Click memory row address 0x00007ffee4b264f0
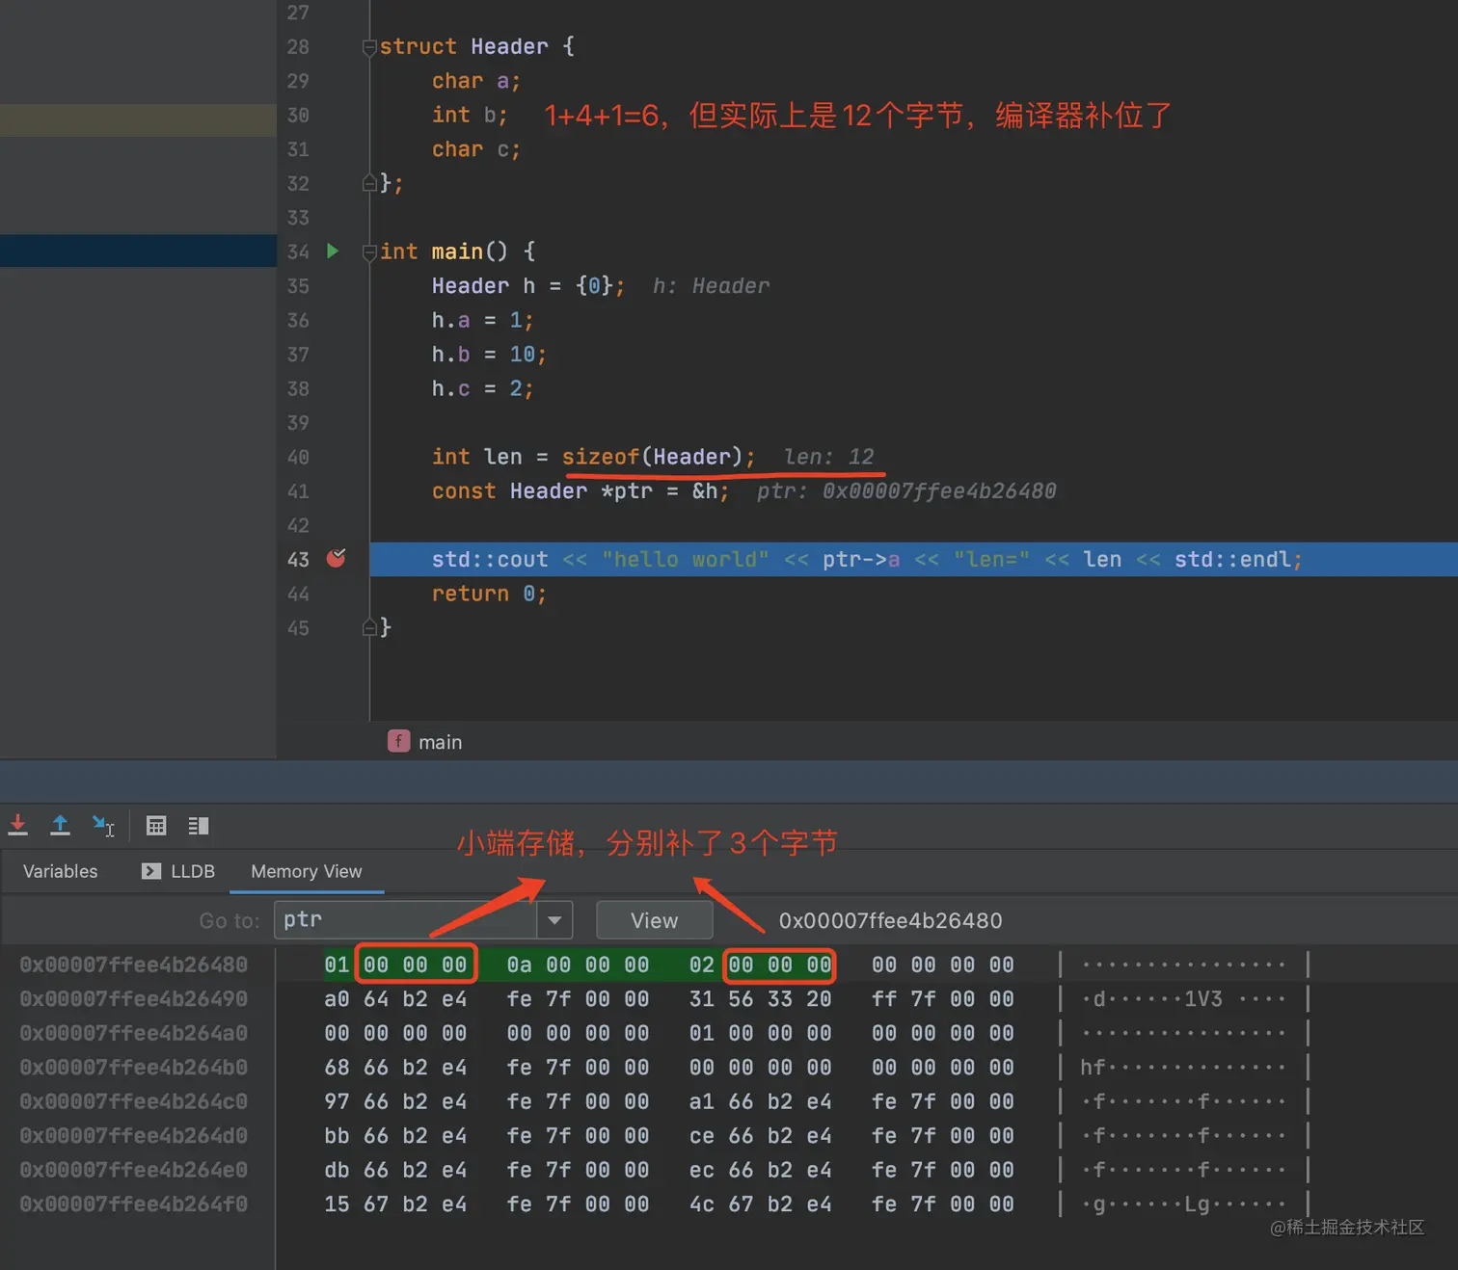1458x1270 pixels. click(134, 1204)
